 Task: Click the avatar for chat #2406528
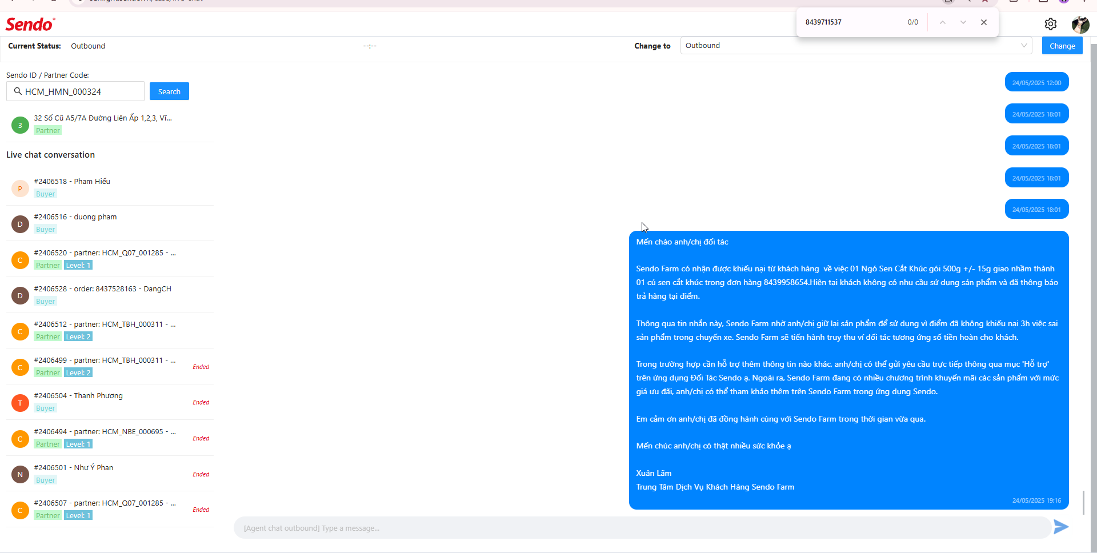pos(20,295)
